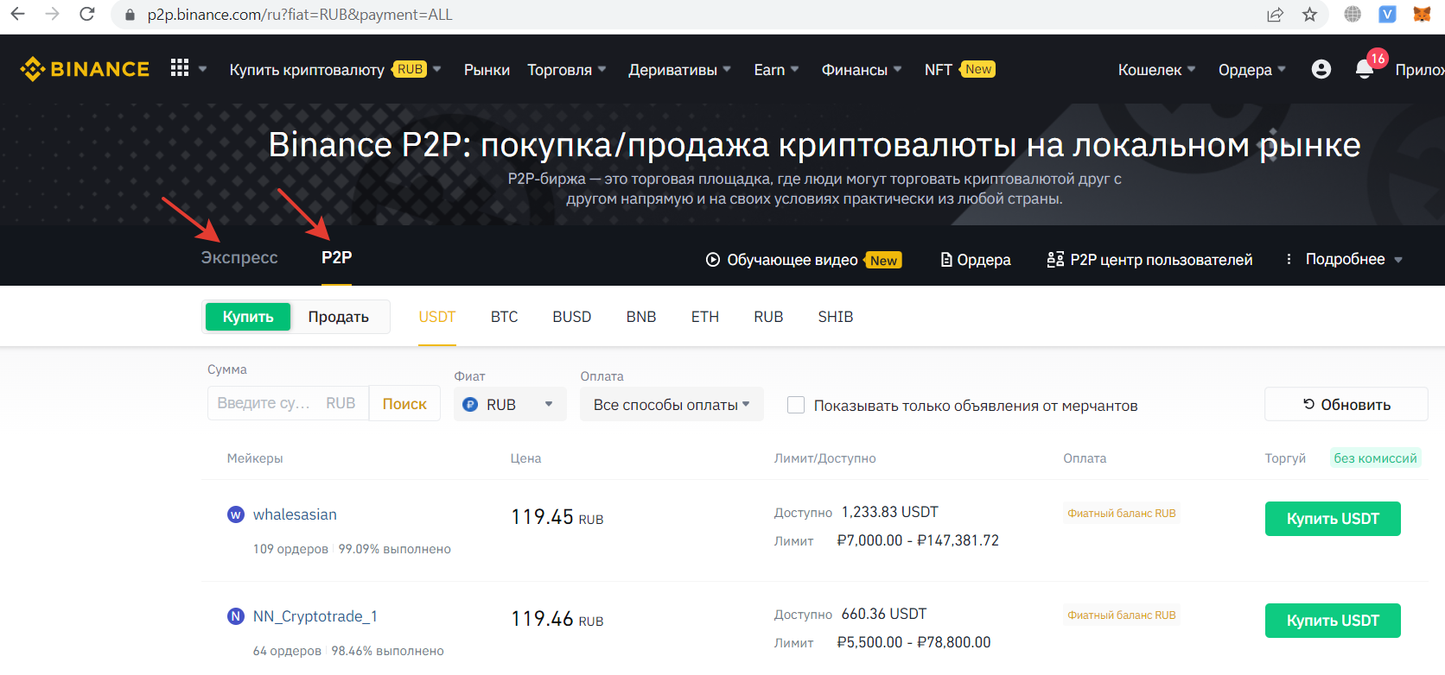The width and height of the screenshot is (1445, 675).
Task: Select the BUSD coin tab
Action: 572,317
